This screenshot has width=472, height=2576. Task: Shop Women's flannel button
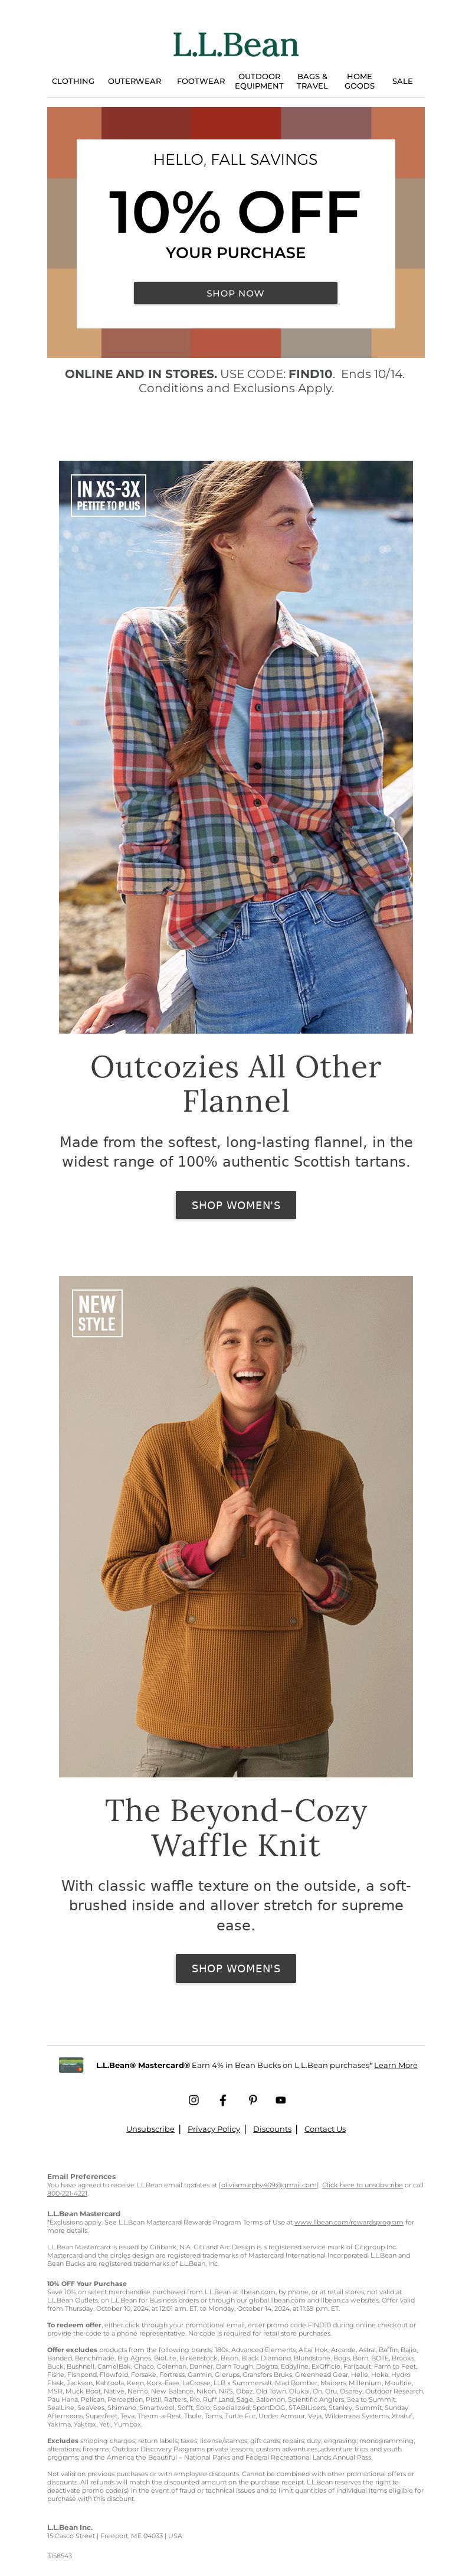235,1205
